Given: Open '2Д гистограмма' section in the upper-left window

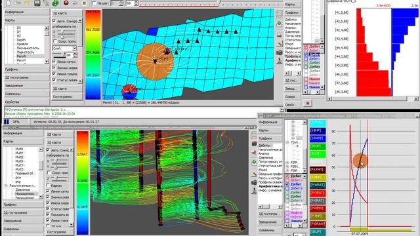Looking at the screenshot, I should click(x=26, y=77).
